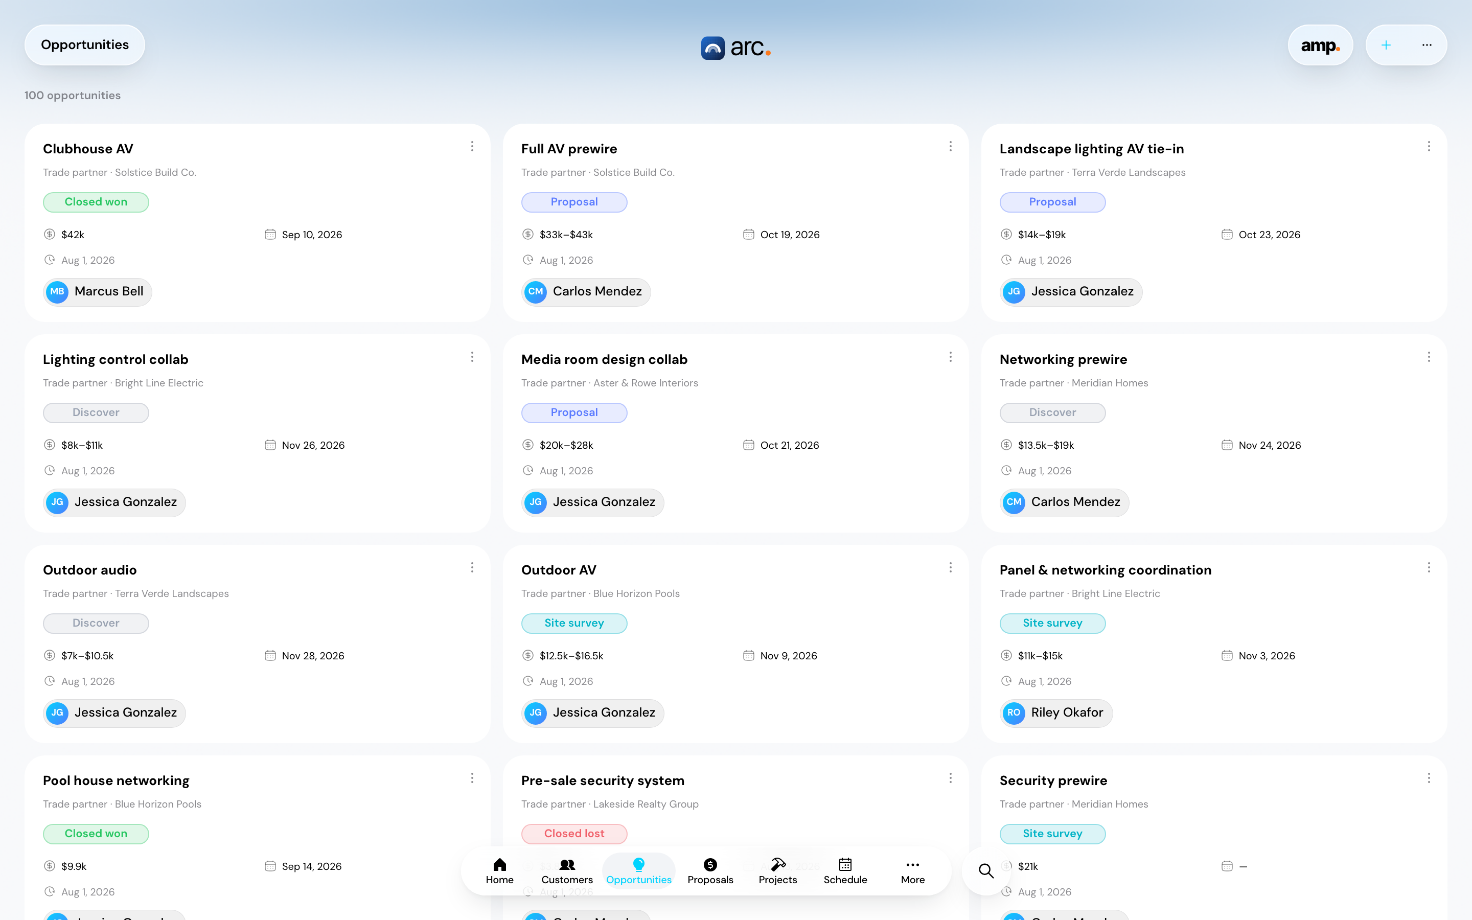Open the top-right ellipsis options
The height and width of the screenshot is (920, 1472).
click(1427, 45)
